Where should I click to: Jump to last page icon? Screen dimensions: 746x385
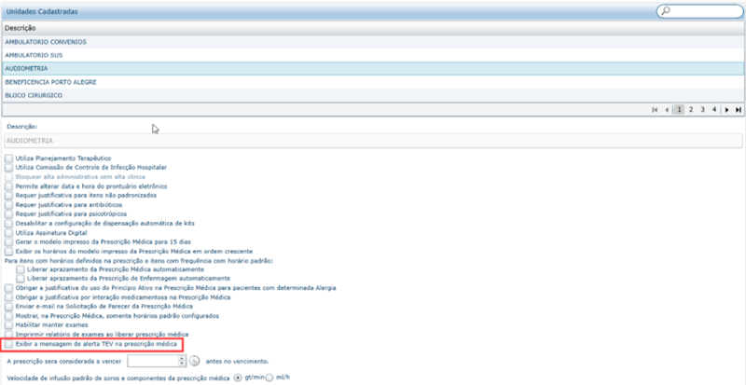[739, 109]
